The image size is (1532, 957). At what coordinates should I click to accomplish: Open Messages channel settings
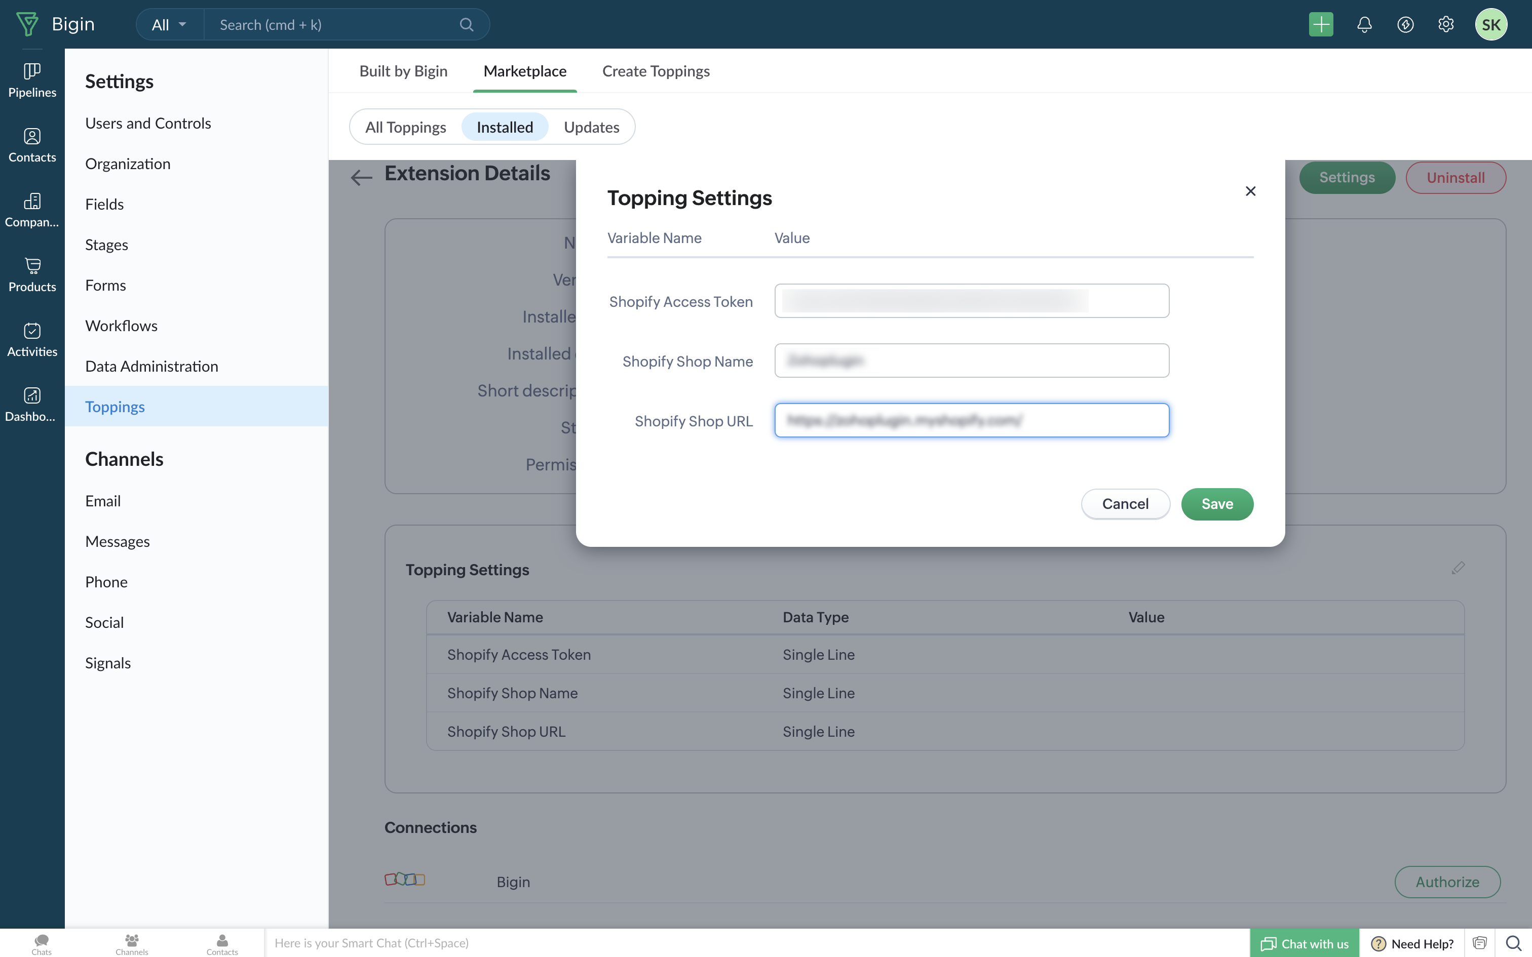196,541
